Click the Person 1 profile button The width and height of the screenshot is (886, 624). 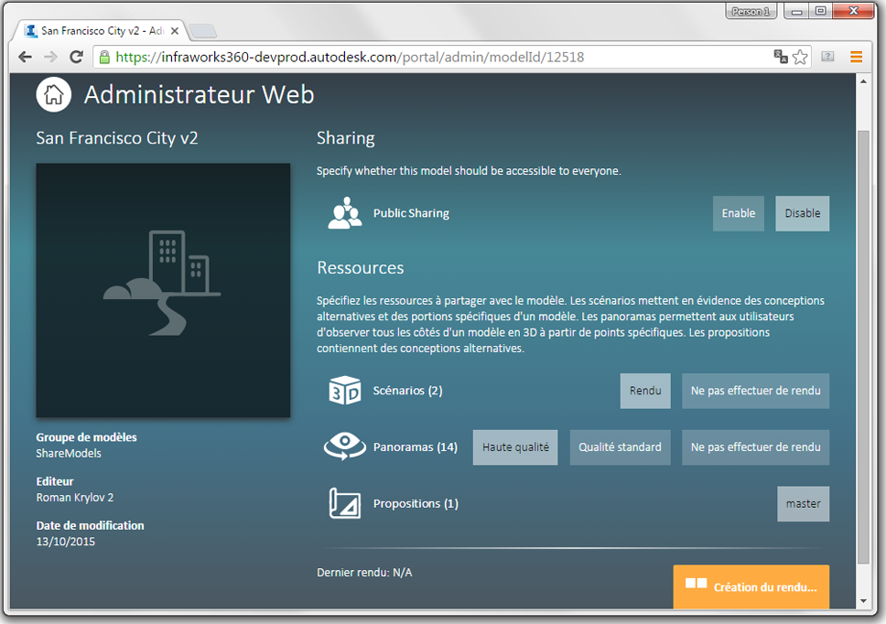(x=751, y=11)
